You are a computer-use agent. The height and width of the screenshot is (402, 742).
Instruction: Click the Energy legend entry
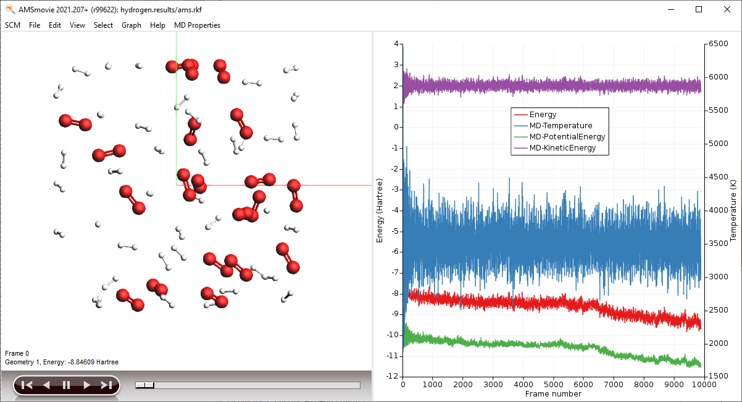[x=543, y=115]
